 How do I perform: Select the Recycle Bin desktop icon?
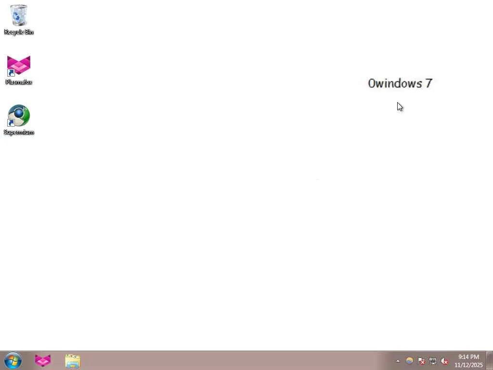(19, 19)
